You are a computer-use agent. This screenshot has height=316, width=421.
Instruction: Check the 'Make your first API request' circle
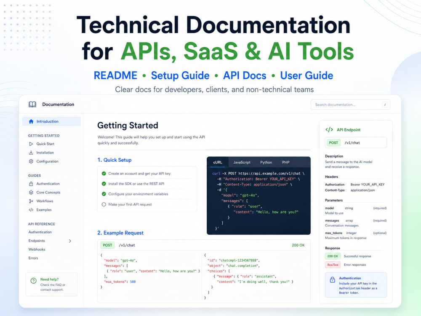[x=104, y=204]
